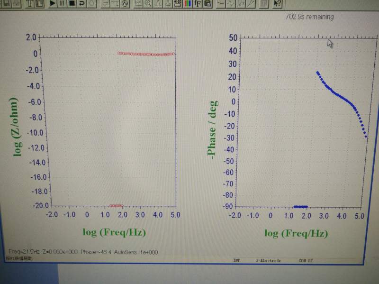Image resolution: width=379 pixels, height=284 pixels.
Task: Click the Copy to Clipboard icon
Action: 208,3
